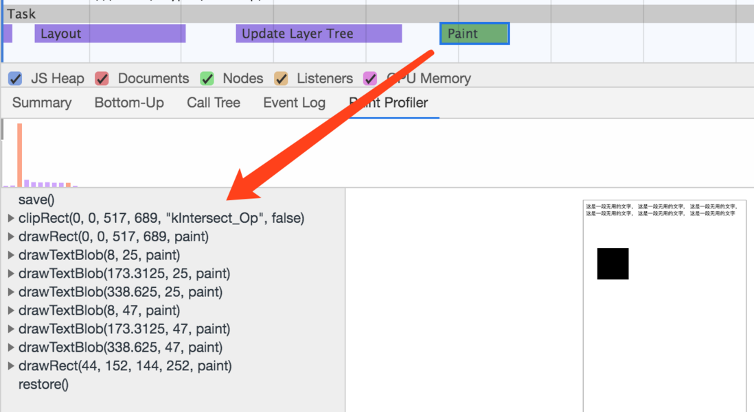Viewport: 754px width, 412px height.
Task: Click the Chinese text in the paint preview
Action: tap(661, 210)
